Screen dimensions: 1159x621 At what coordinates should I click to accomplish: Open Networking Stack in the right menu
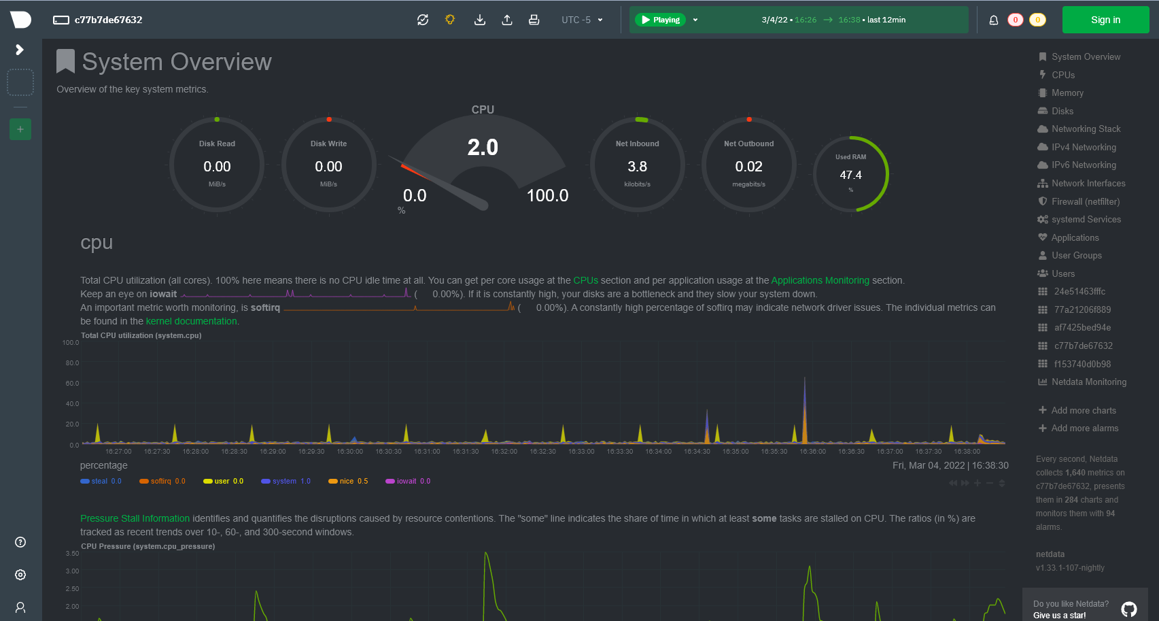1079,129
